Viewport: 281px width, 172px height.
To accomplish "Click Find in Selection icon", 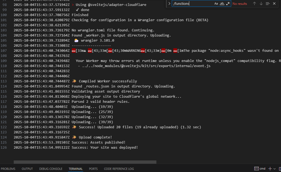I will click(x=268, y=3).
